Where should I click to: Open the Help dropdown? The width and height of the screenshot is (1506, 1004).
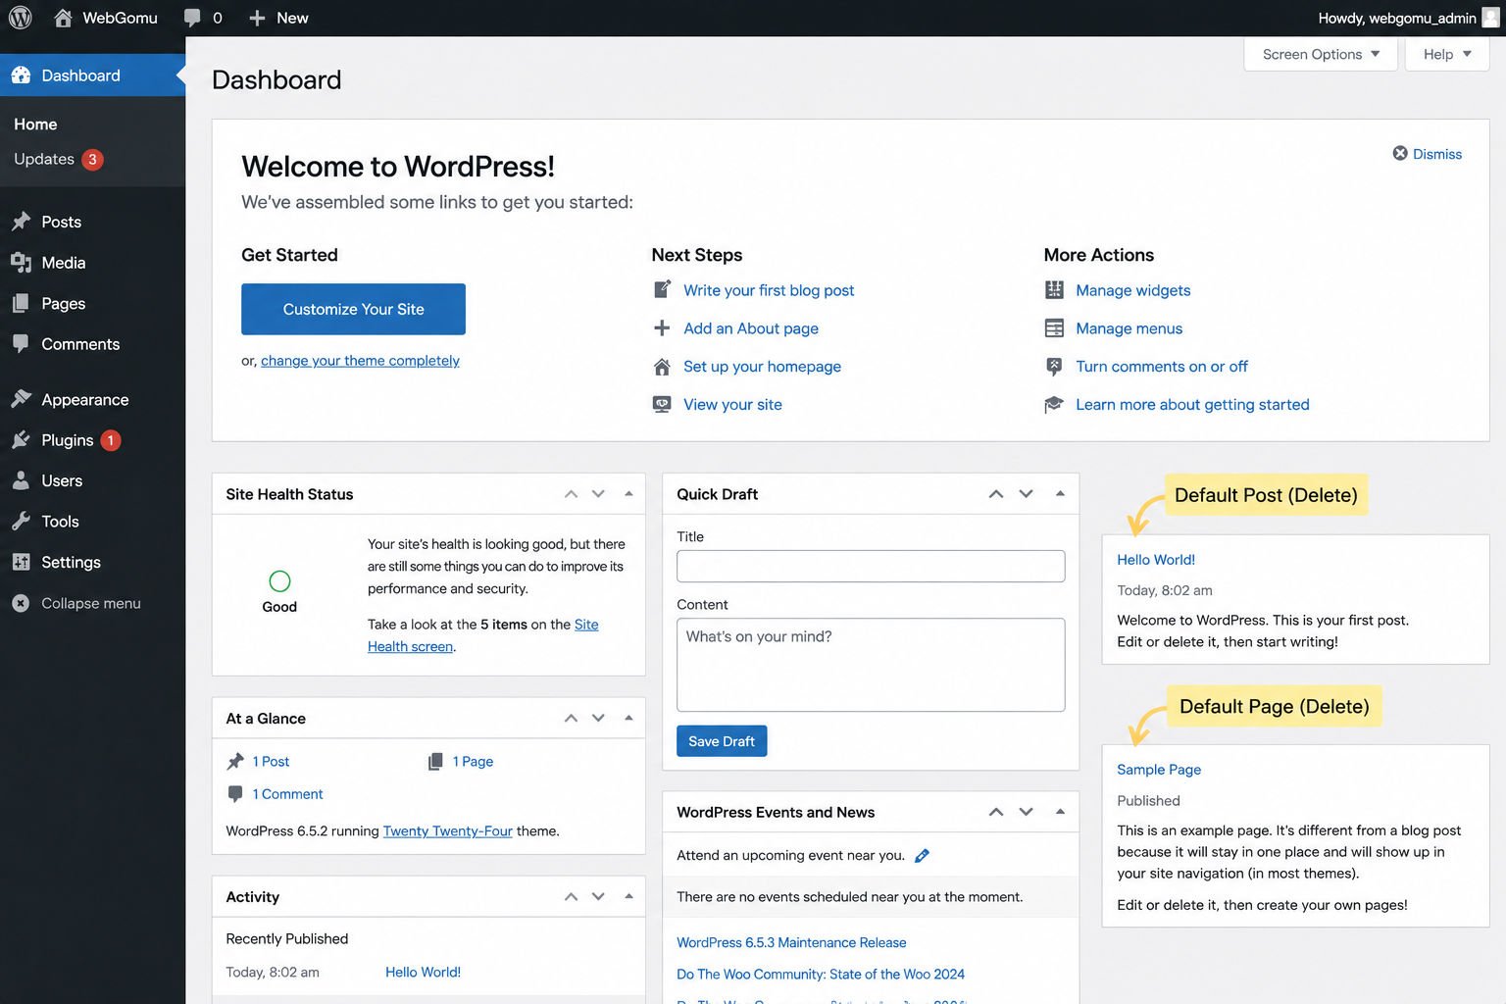[x=1447, y=54]
